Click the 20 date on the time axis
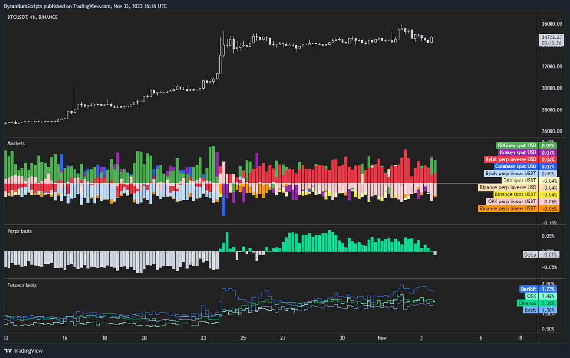 coord(144,338)
